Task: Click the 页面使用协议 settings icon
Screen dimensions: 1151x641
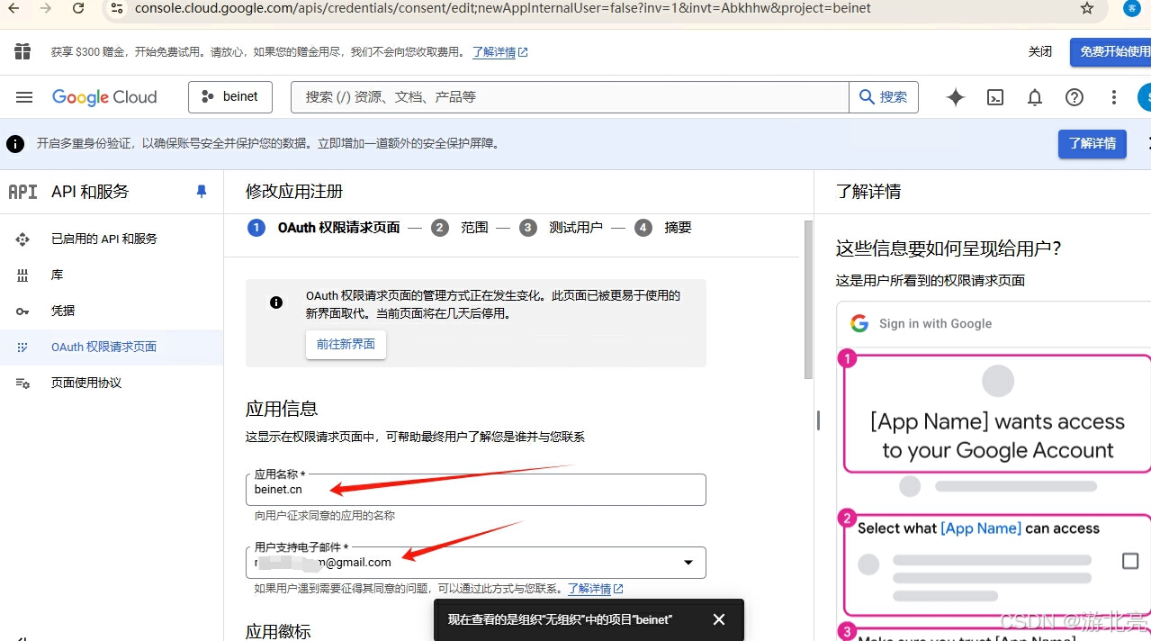Action: pos(22,383)
